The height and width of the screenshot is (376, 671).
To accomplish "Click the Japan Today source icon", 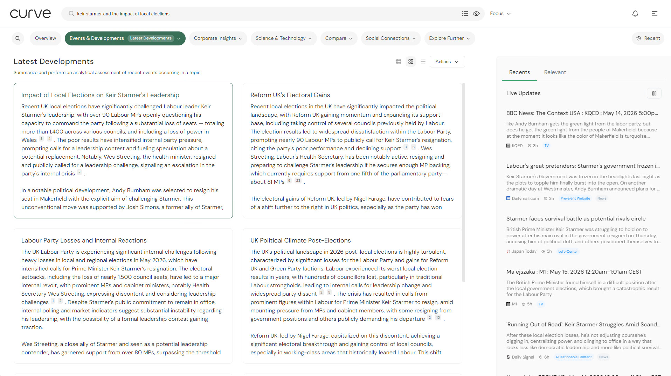I will 509,251.
